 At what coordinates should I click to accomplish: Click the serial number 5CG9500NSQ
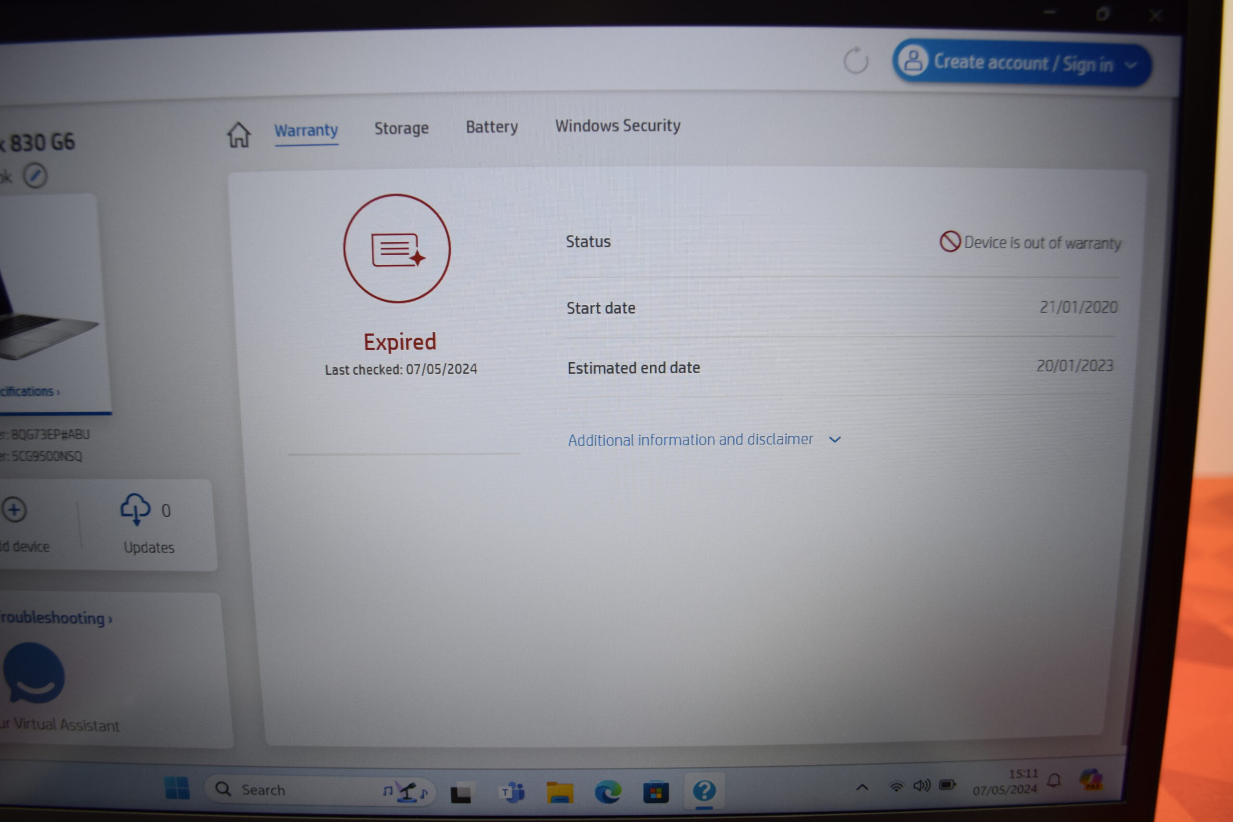pyautogui.click(x=47, y=456)
